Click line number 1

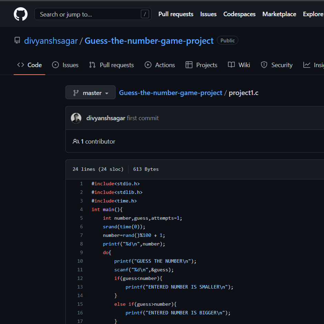point(81,184)
